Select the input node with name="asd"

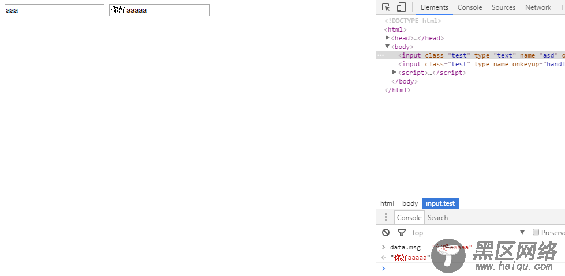click(x=470, y=55)
